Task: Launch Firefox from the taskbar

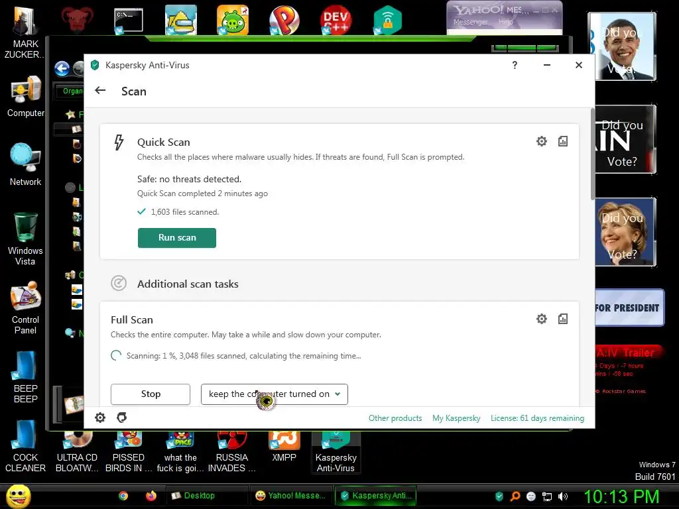Action: click(x=151, y=496)
